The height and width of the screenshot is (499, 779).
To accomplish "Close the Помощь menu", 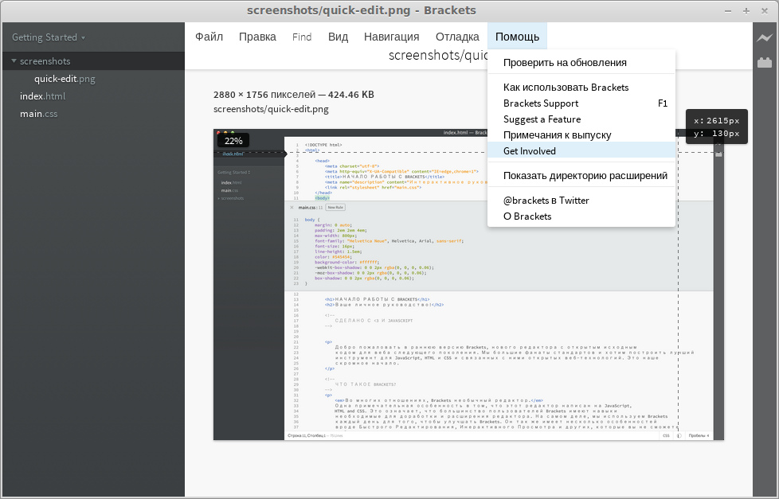I will (517, 37).
